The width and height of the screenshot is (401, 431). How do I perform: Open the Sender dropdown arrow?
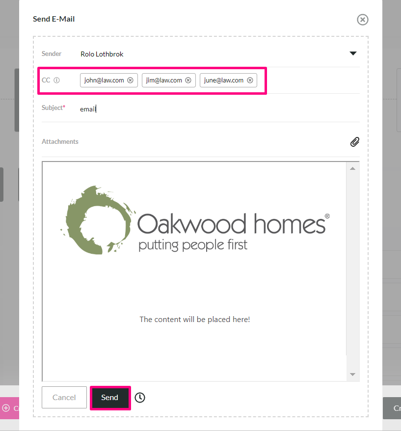click(x=353, y=54)
